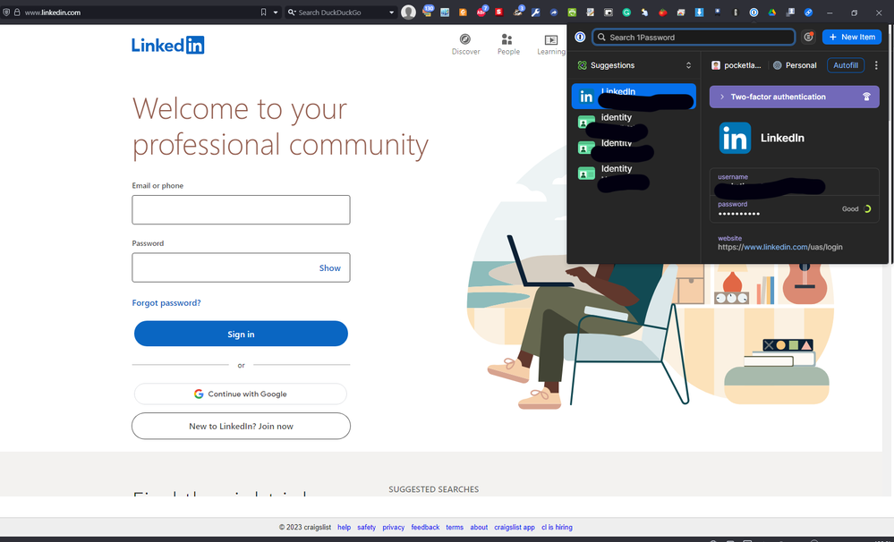This screenshot has height=542, width=894.
Task: Click the Sign in button
Action: click(x=242, y=334)
